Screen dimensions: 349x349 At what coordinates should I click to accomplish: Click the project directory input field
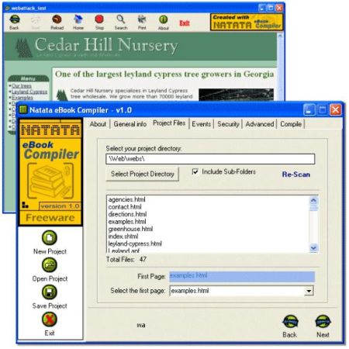210,159
